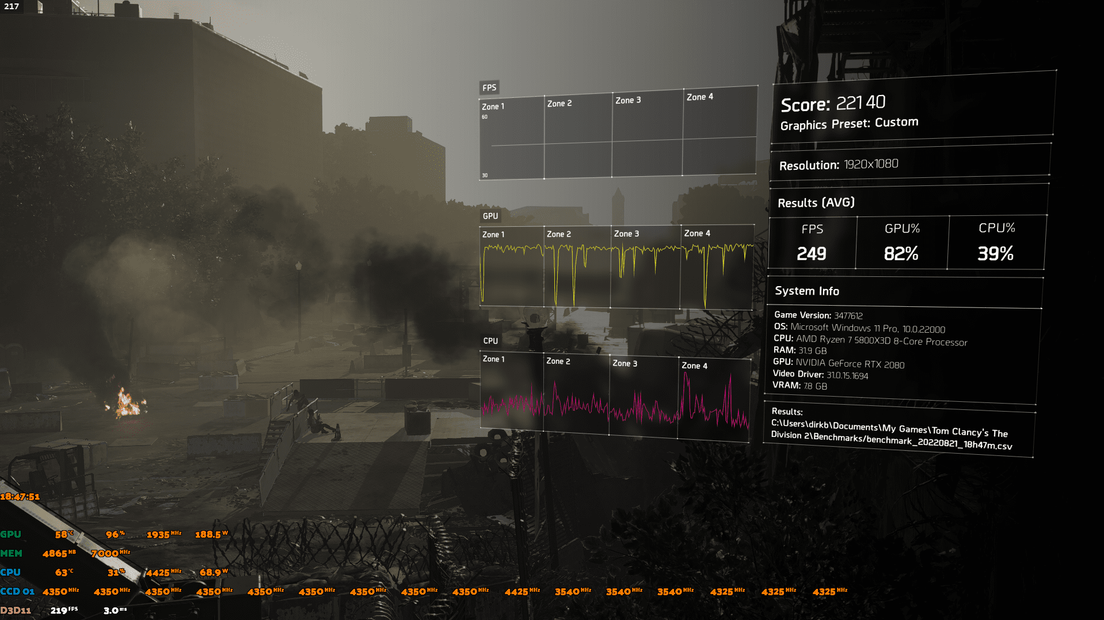Select the Graphics Preset: Custom line
This screenshot has height=620, width=1104.
[x=849, y=124]
